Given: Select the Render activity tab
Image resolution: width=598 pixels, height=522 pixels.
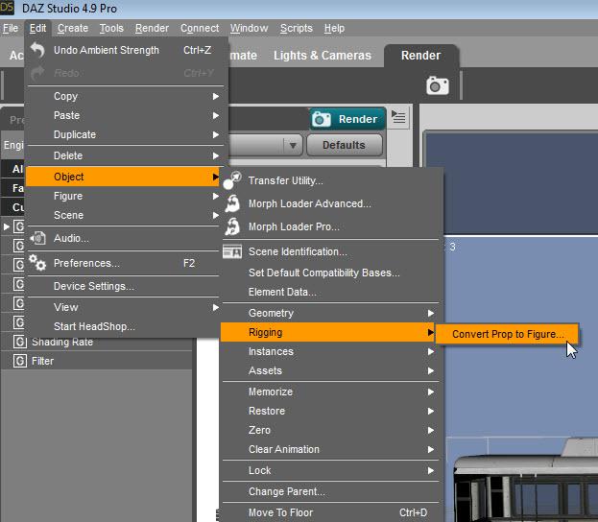Looking at the screenshot, I should 420,56.
